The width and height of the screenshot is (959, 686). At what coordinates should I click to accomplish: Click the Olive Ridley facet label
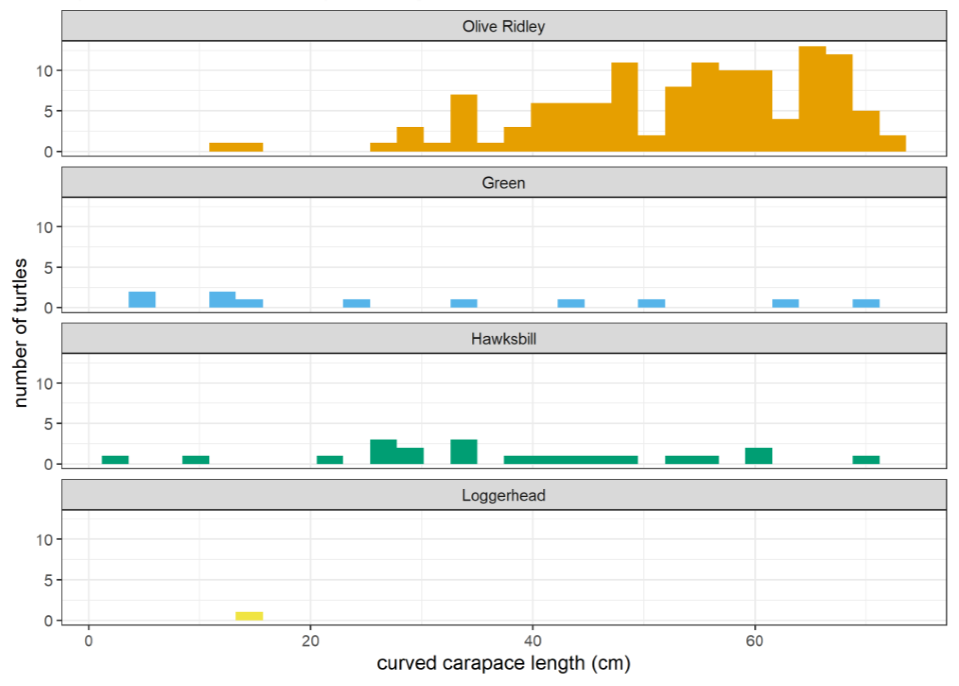click(x=503, y=26)
